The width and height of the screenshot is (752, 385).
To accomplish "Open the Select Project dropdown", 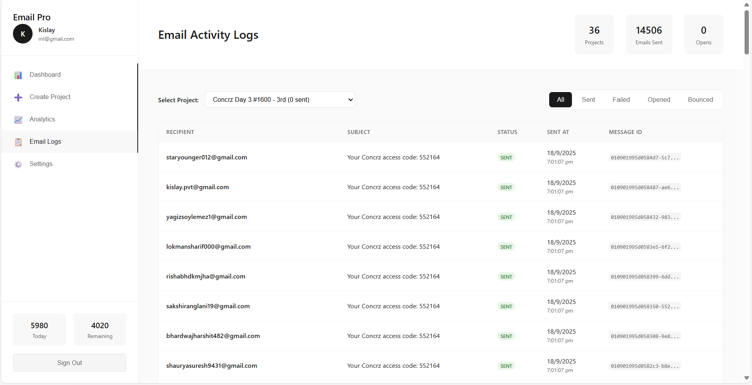I will [280, 100].
